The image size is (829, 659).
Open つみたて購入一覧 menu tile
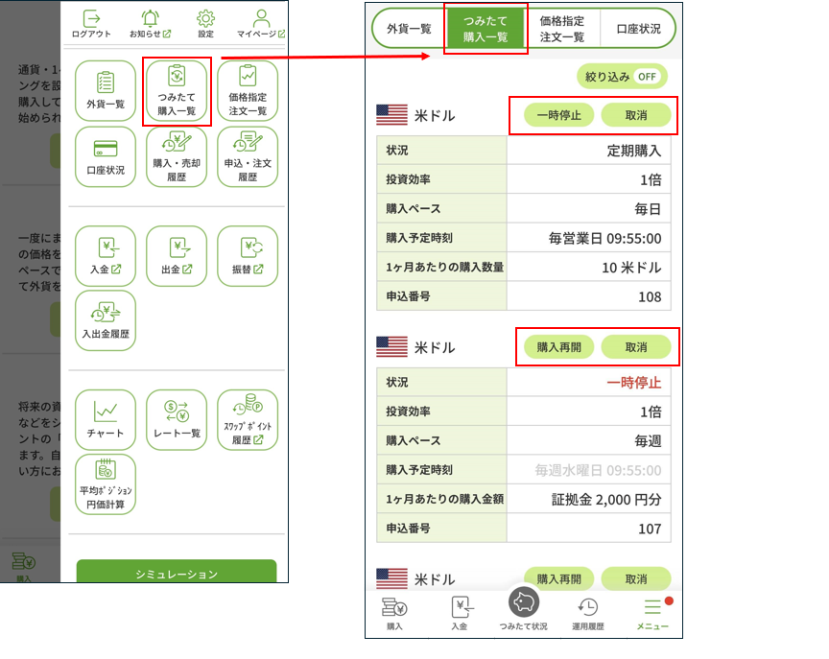[x=177, y=90]
